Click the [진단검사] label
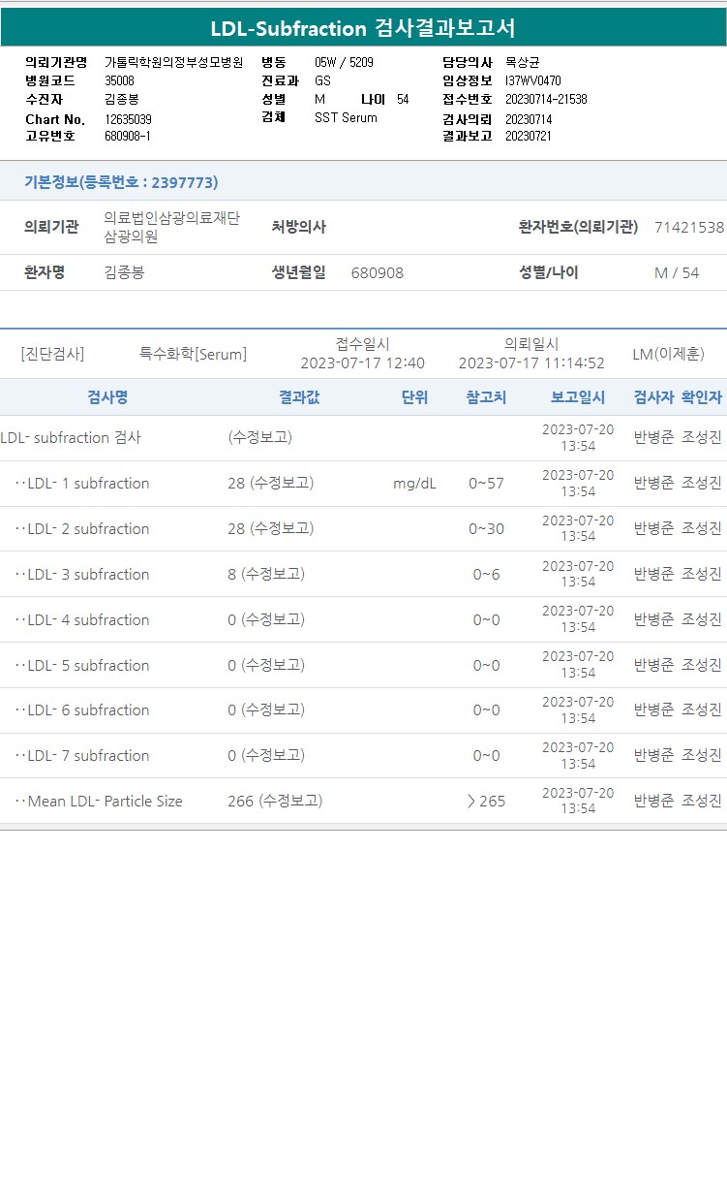This screenshot has width=727, height=1198. tap(52, 354)
